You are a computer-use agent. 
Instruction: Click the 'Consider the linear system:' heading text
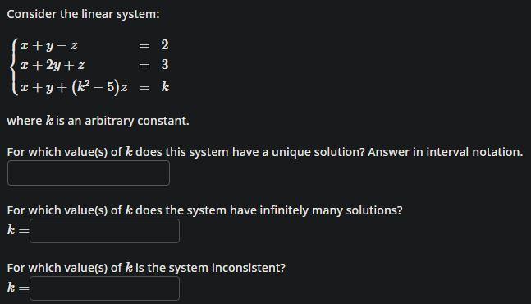coord(84,14)
